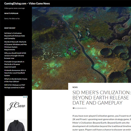131x131 pixels.
Task: Click the What's Popular heading
Action: (11, 13)
